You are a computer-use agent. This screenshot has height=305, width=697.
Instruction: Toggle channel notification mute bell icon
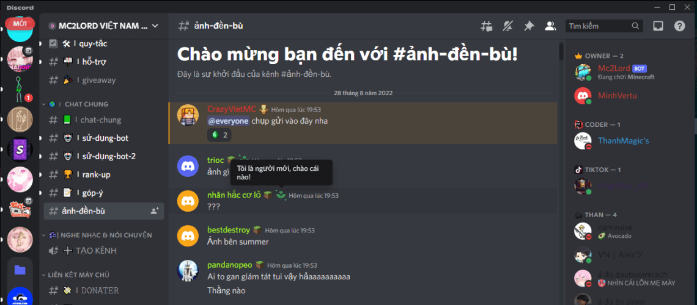point(507,26)
